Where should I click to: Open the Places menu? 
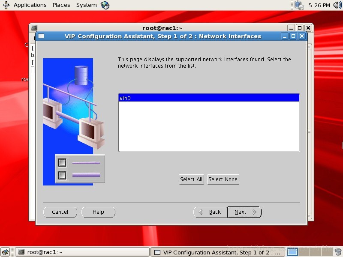(61, 5)
